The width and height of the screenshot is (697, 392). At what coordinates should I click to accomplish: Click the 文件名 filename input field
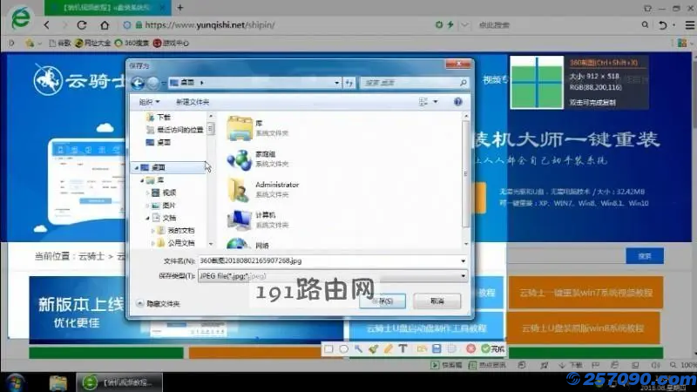point(331,260)
